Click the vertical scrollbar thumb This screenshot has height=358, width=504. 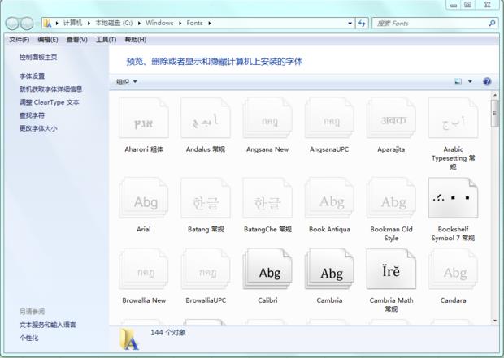coord(495,114)
